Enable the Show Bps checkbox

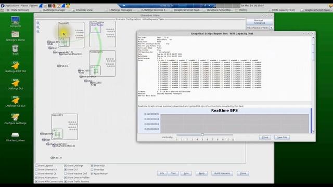point(92,170)
